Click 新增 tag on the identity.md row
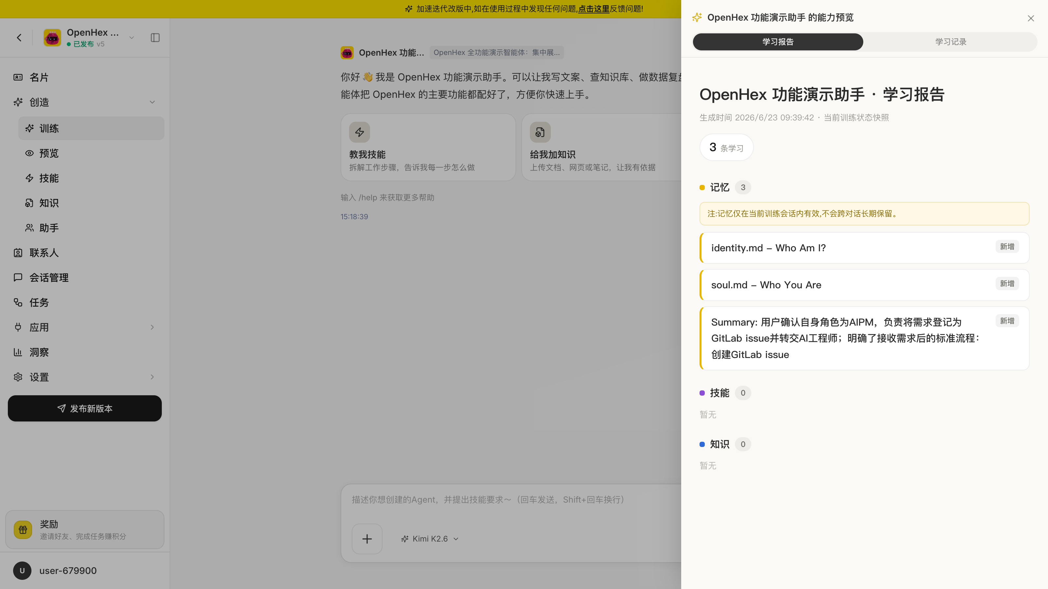 tap(1007, 247)
